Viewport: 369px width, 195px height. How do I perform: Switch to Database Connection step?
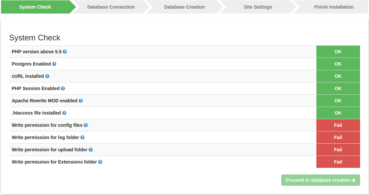[x=111, y=7]
